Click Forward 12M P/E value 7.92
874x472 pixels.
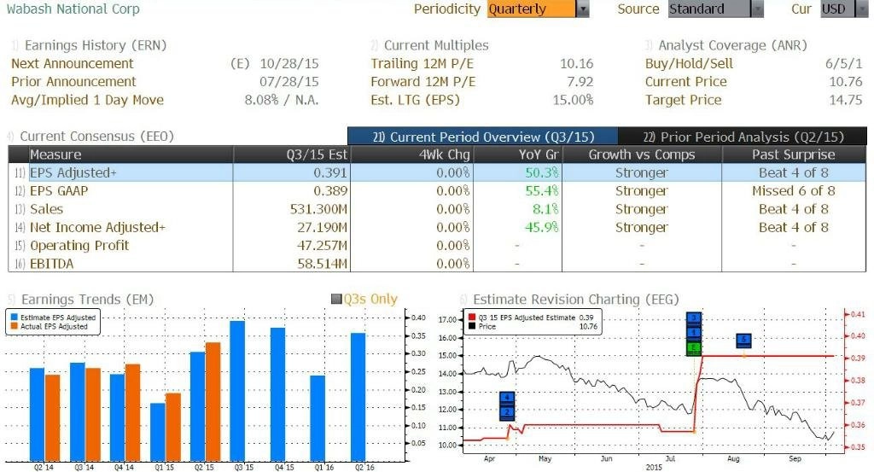(580, 81)
